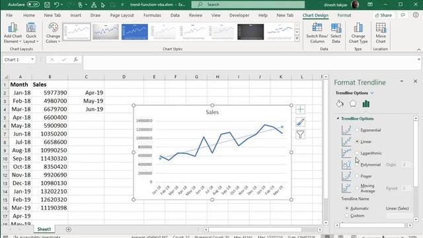This screenshot has height=238, width=423.
Task: Select Trendline Options bar-chart tab
Action: click(x=365, y=104)
